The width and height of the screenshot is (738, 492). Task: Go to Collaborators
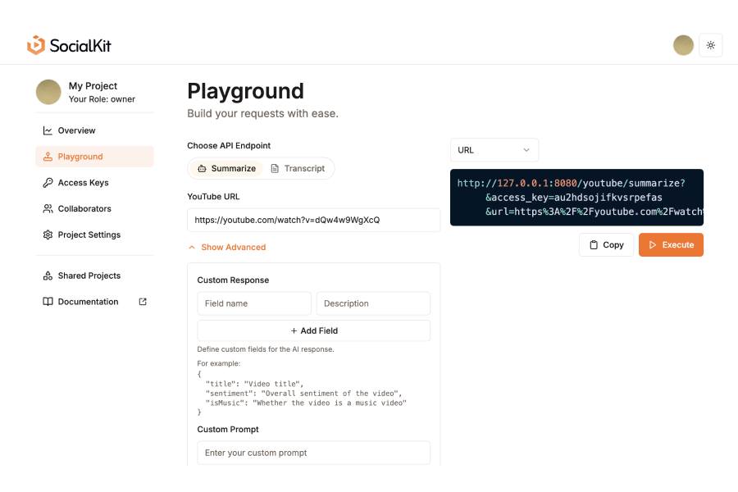point(94,208)
